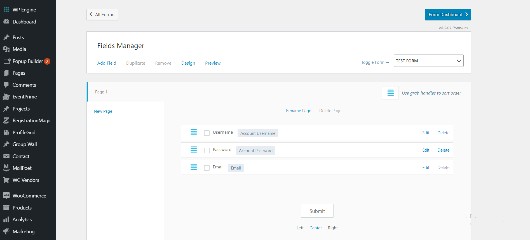The image size is (530, 240).
Task: Click the Email row grab handle icon
Action: 194,167
